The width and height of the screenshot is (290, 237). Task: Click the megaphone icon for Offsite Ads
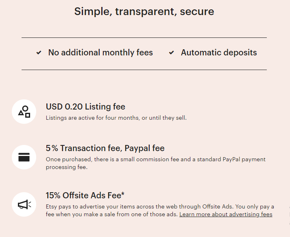click(24, 204)
